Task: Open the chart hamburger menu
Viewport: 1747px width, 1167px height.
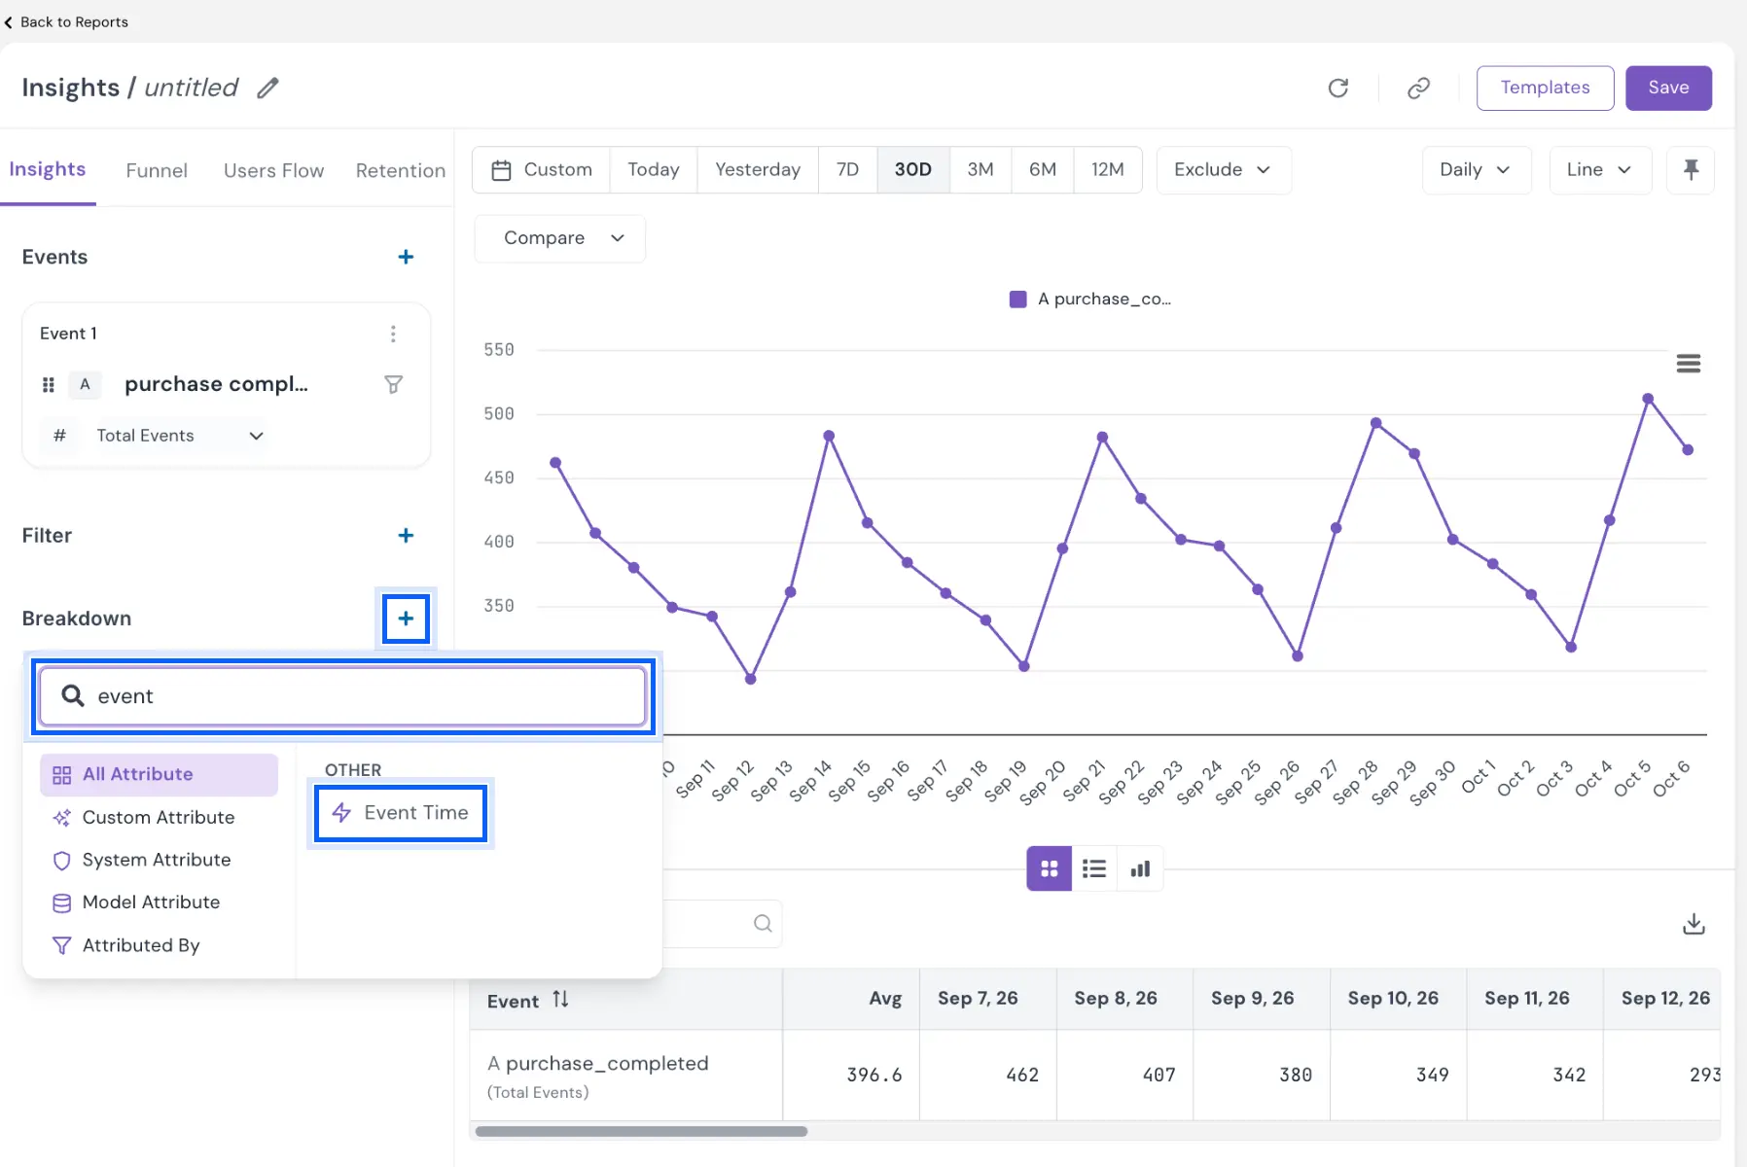Action: point(1689,364)
